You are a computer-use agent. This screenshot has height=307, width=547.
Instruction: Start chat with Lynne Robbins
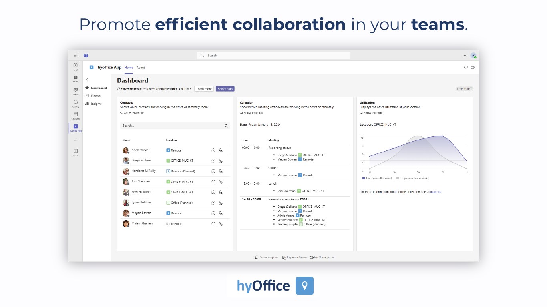(213, 203)
